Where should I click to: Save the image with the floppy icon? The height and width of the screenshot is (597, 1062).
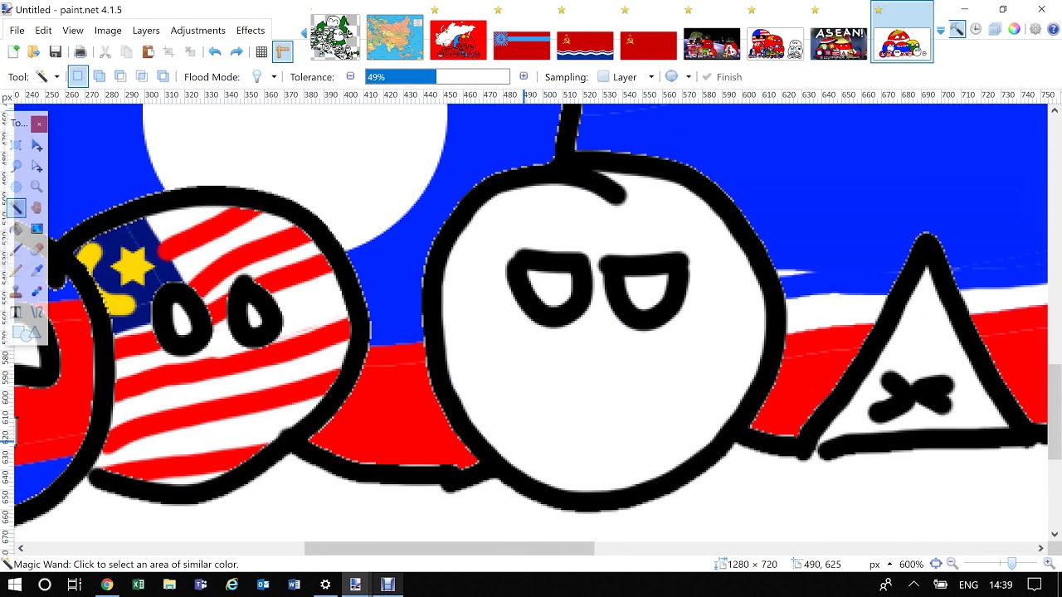point(56,51)
